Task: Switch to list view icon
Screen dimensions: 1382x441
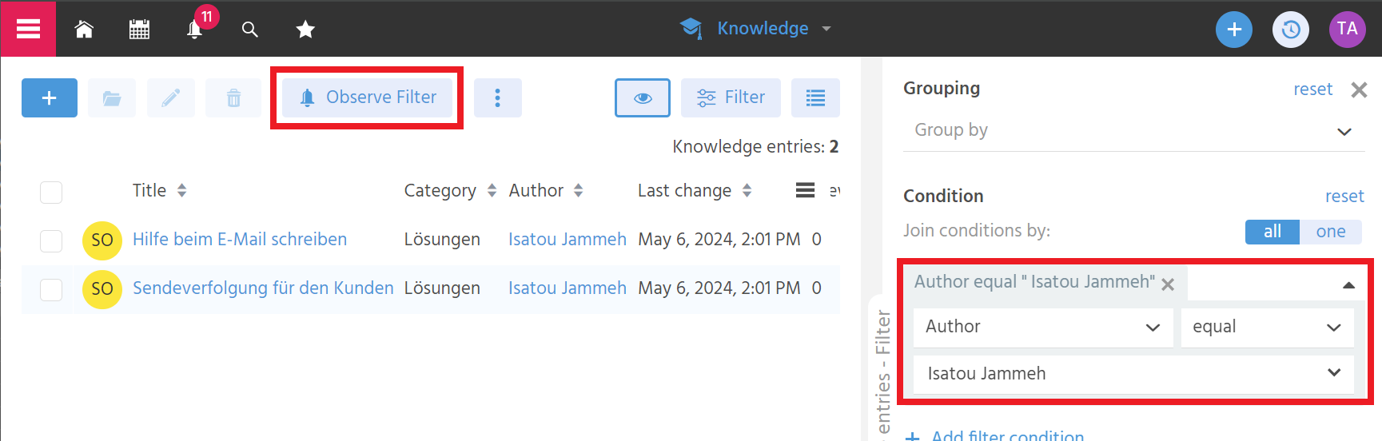Action: pyautogui.click(x=815, y=97)
